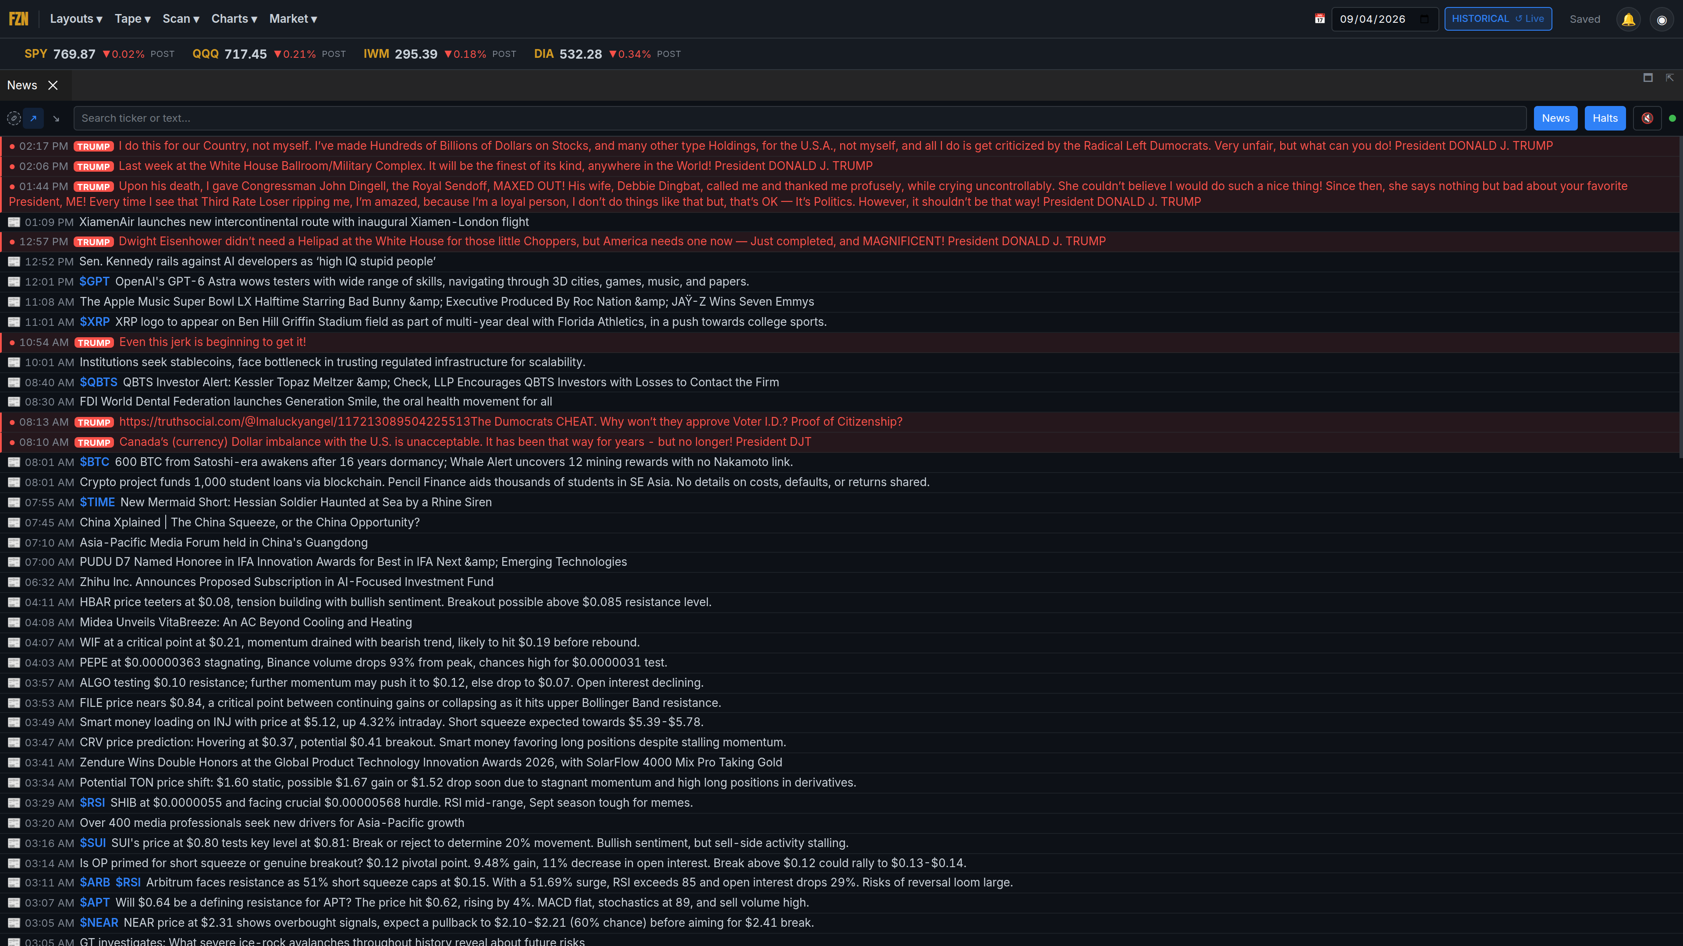
Task: Click the red calendar emoji icon
Action: coord(1320,19)
